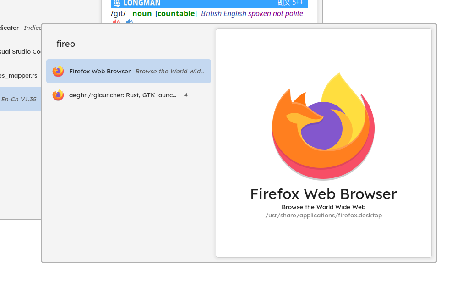
Task: Select the 'En-Cn V1.35' highlighted background row
Action: coord(21,99)
